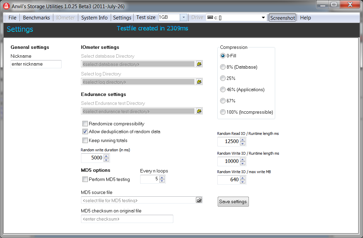
Task: Open the Test size dropdown
Action: click(x=184, y=17)
